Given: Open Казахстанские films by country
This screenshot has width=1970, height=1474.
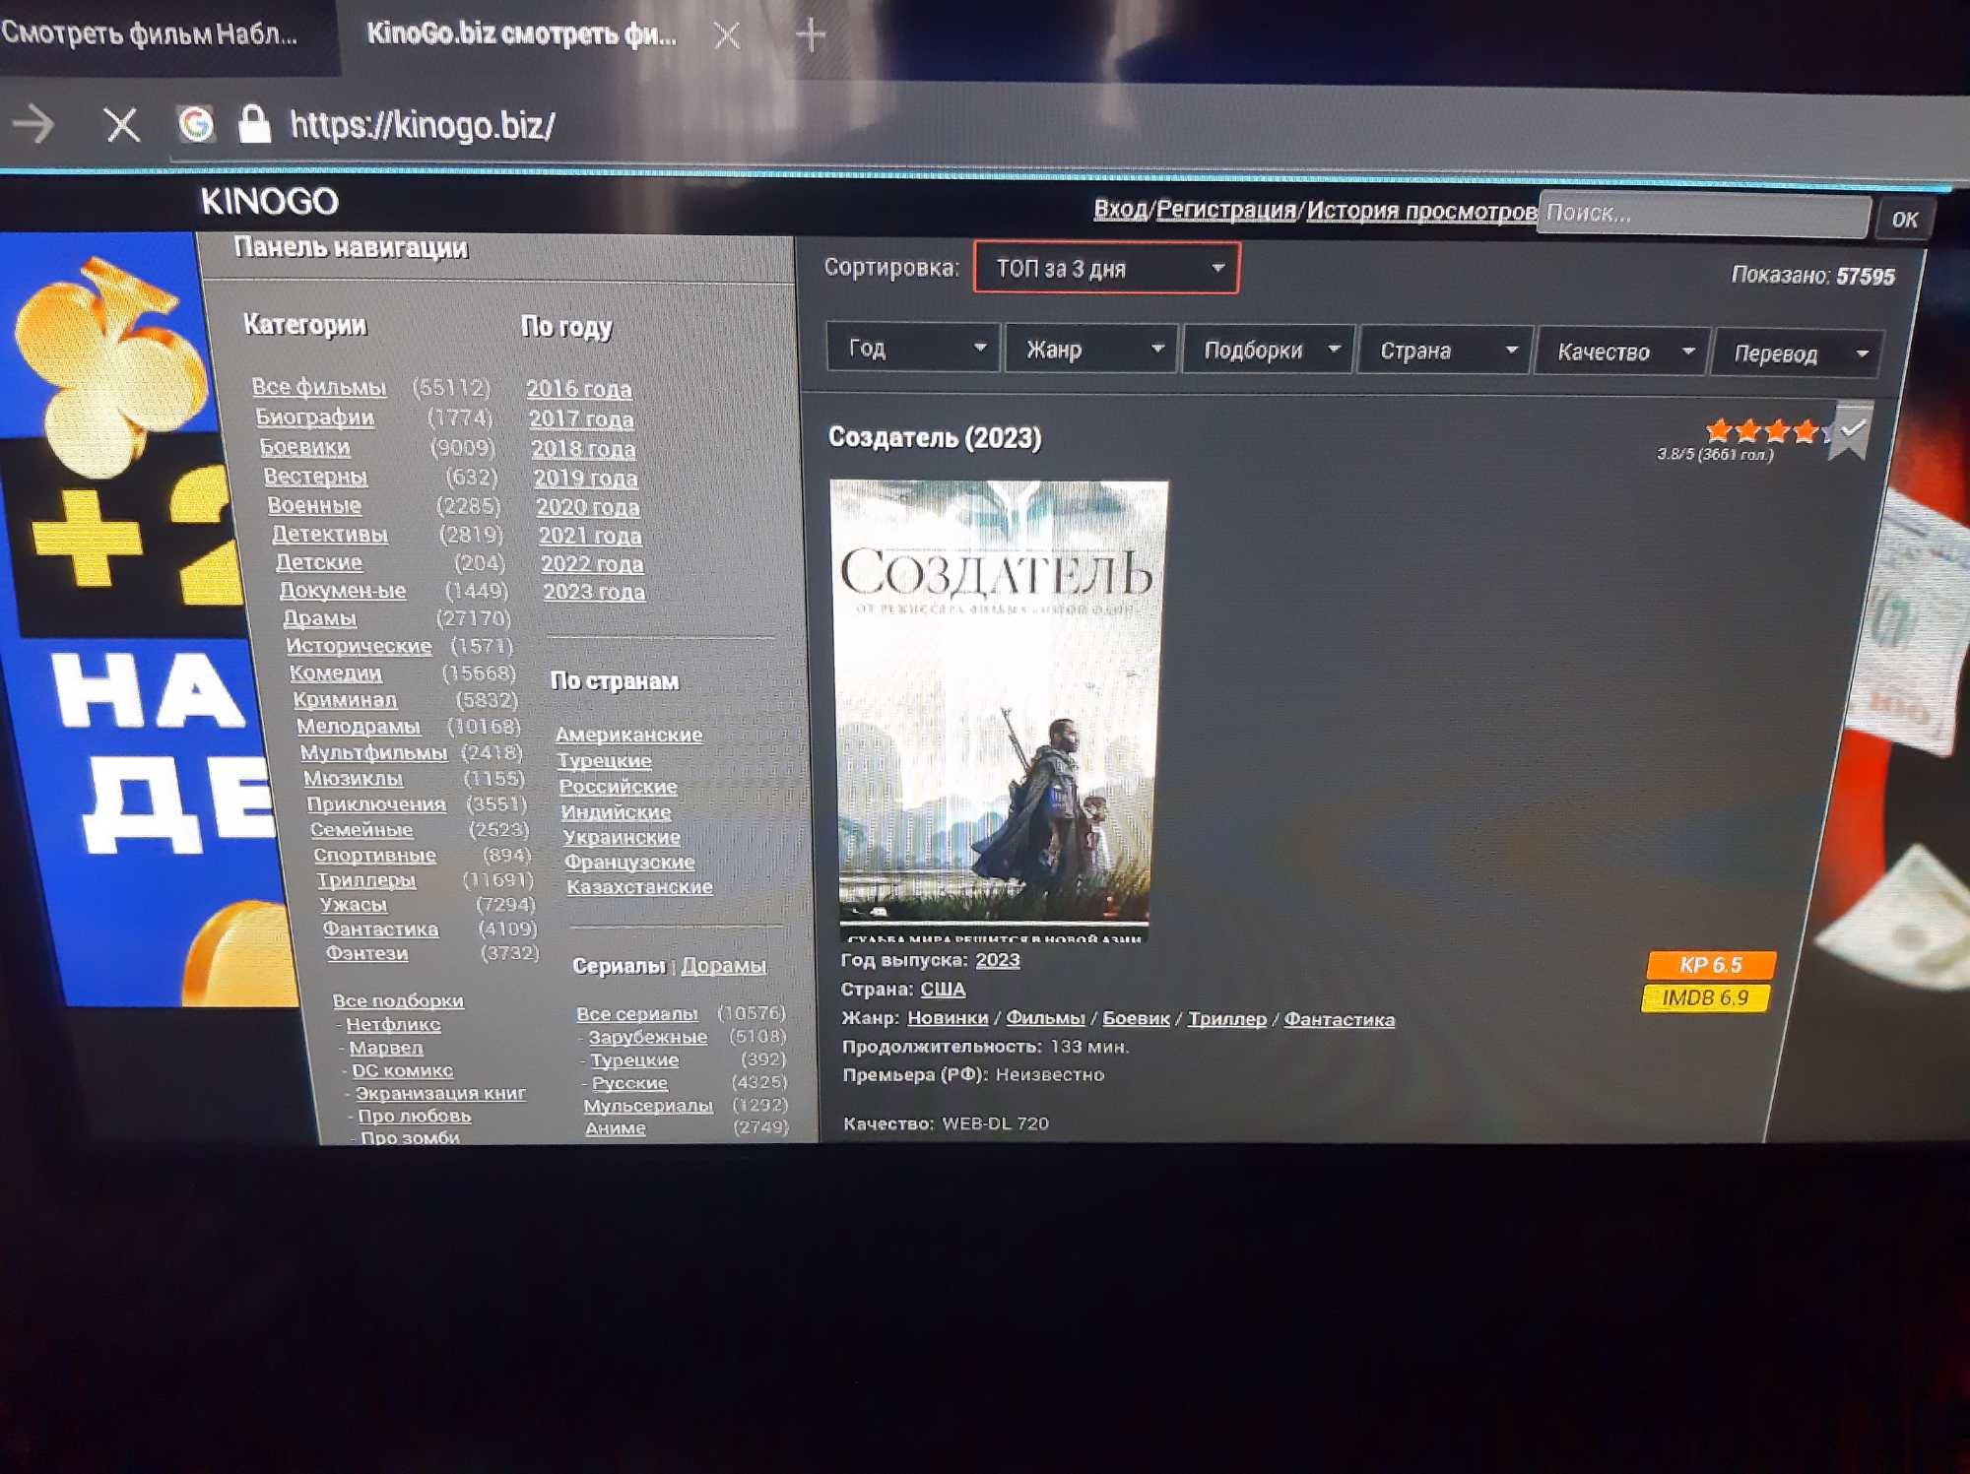Looking at the screenshot, I should pos(639,886).
